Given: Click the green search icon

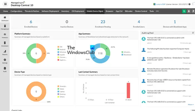Looking at the screenshot, I should click(x=184, y=11).
